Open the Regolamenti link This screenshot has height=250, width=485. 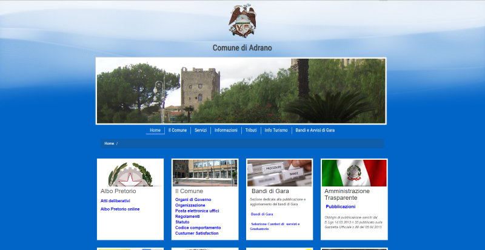click(x=187, y=216)
